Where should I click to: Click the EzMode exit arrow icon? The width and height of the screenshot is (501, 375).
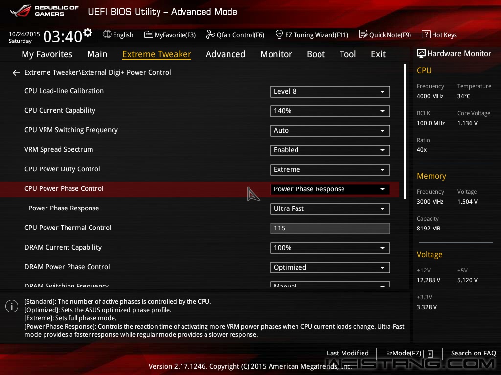point(429,354)
